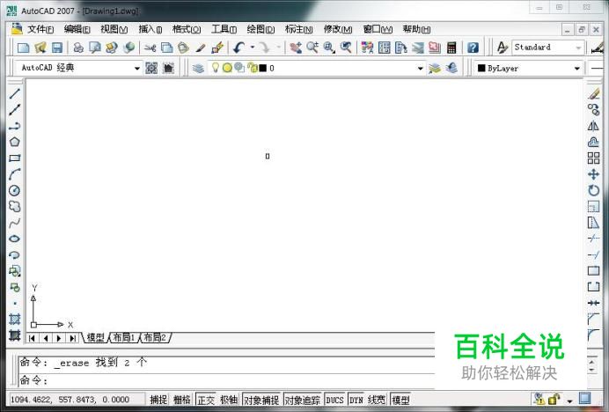
Task: Open the 文件(F) menu
Action: tap(40, 29)
